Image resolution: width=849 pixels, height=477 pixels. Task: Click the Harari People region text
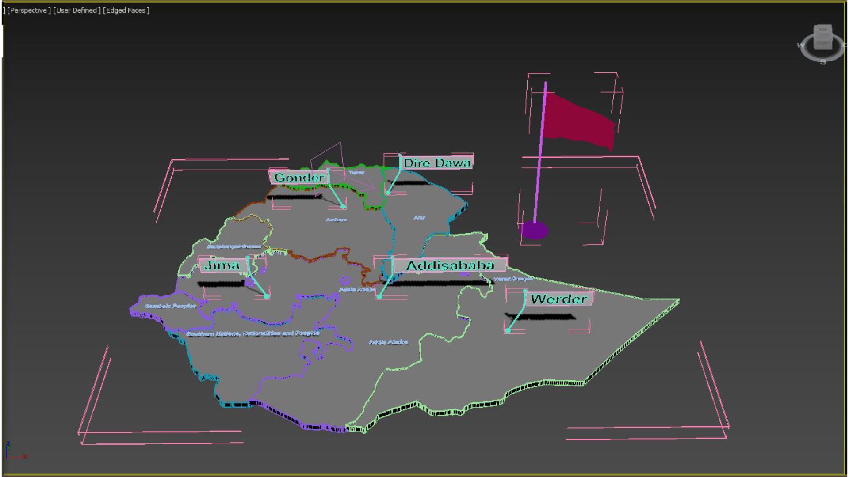point(512,279)
